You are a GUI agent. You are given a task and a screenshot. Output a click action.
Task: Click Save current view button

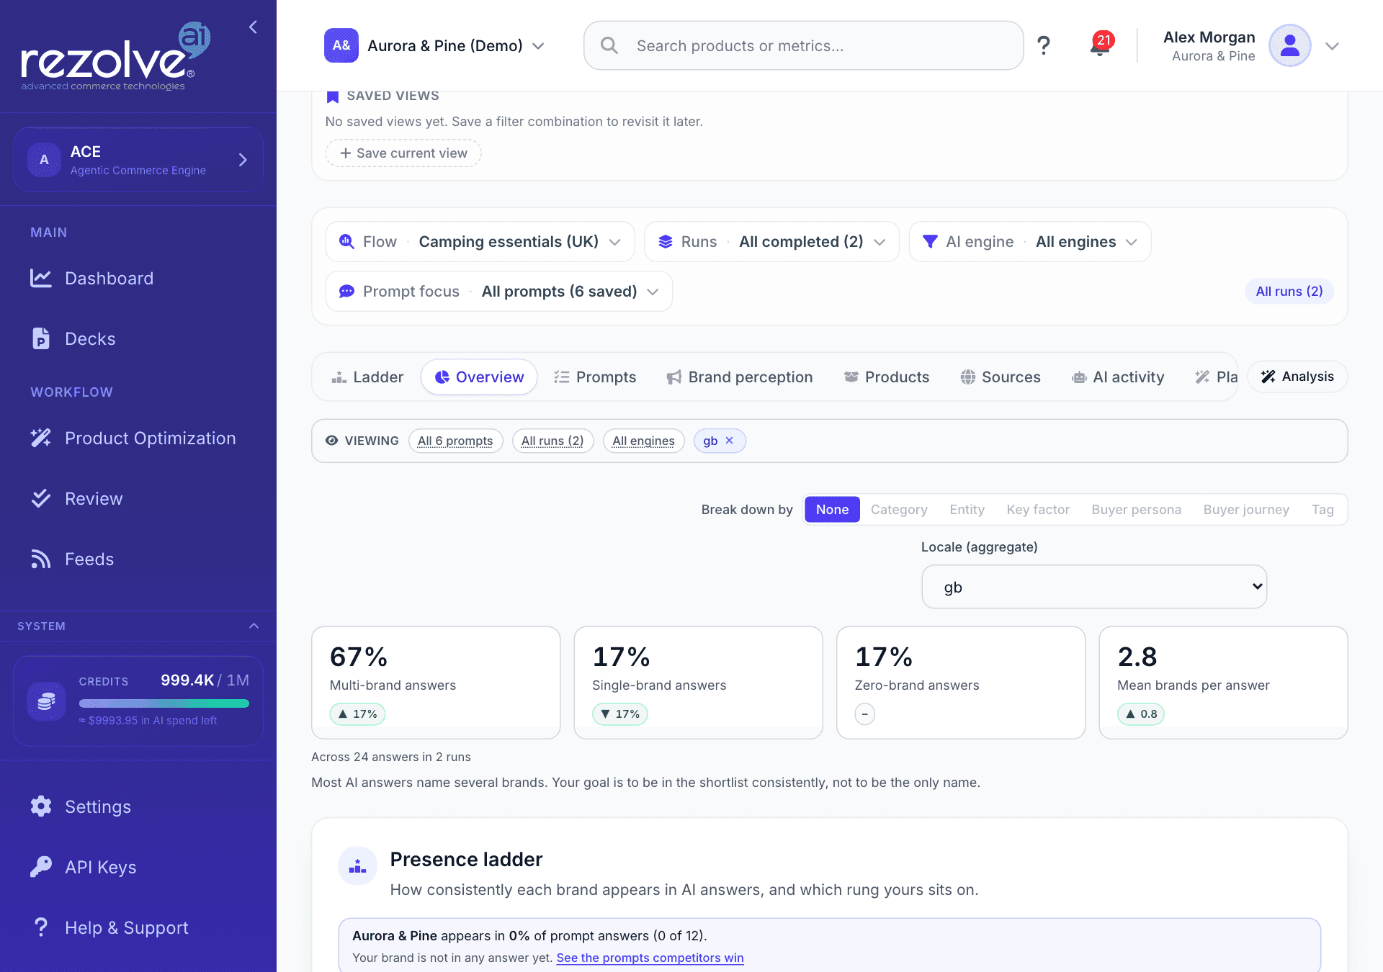click(403, 153)
